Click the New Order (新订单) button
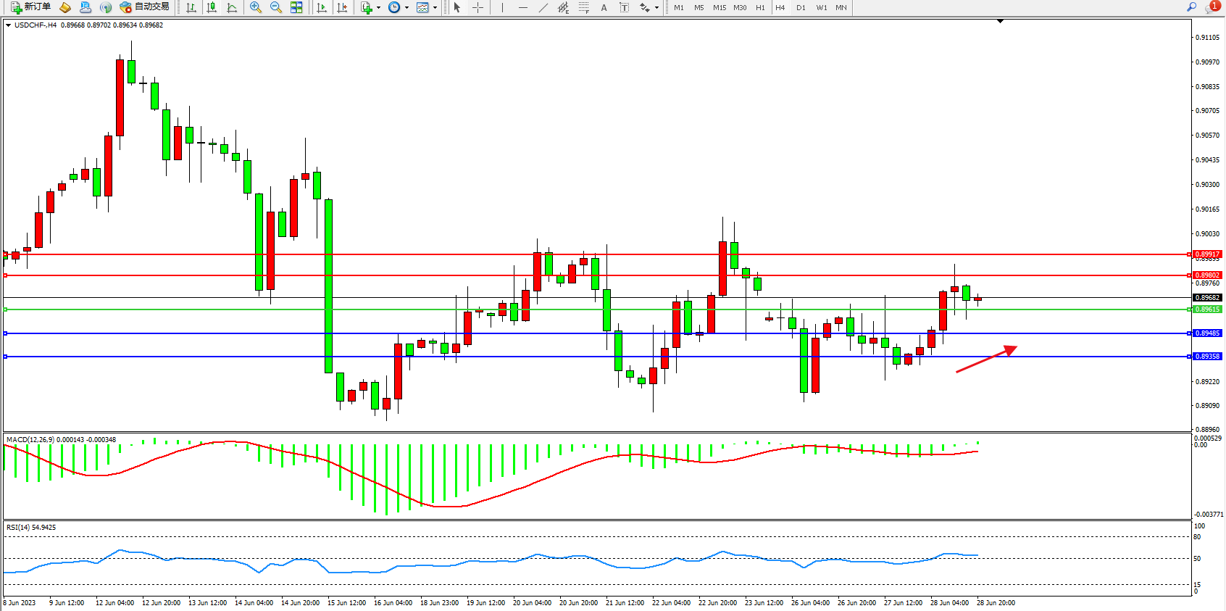1226x611 pixels. 30,7
